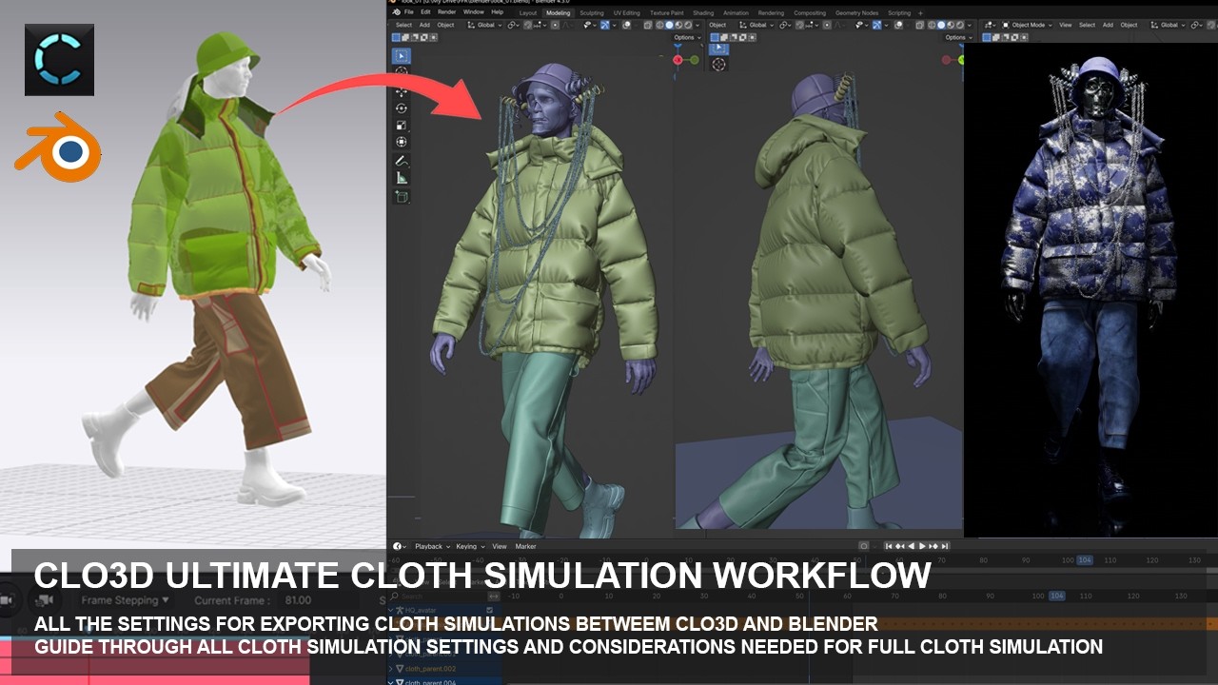Click red X axis on left viewport gizmo
The height and width of the screenshot is (685, 1218).
click(x=678, y=60)
